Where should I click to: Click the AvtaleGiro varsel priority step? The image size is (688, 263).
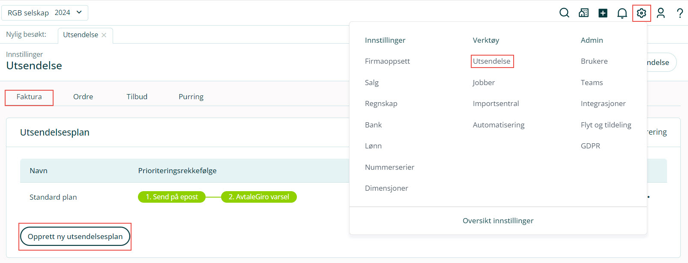click(259, 197)
